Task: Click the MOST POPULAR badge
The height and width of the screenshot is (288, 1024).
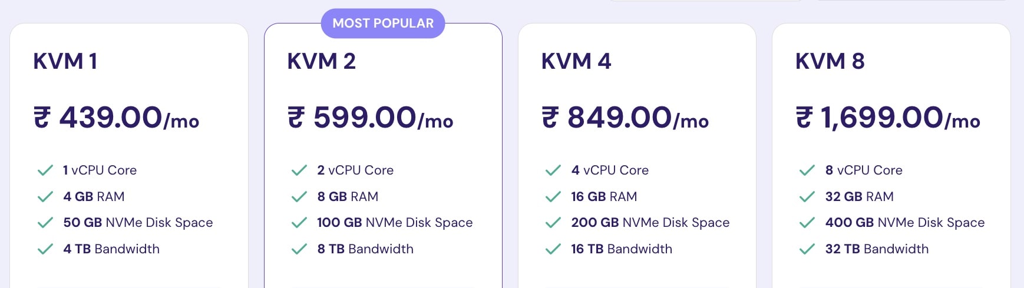Action: point(383,24)
